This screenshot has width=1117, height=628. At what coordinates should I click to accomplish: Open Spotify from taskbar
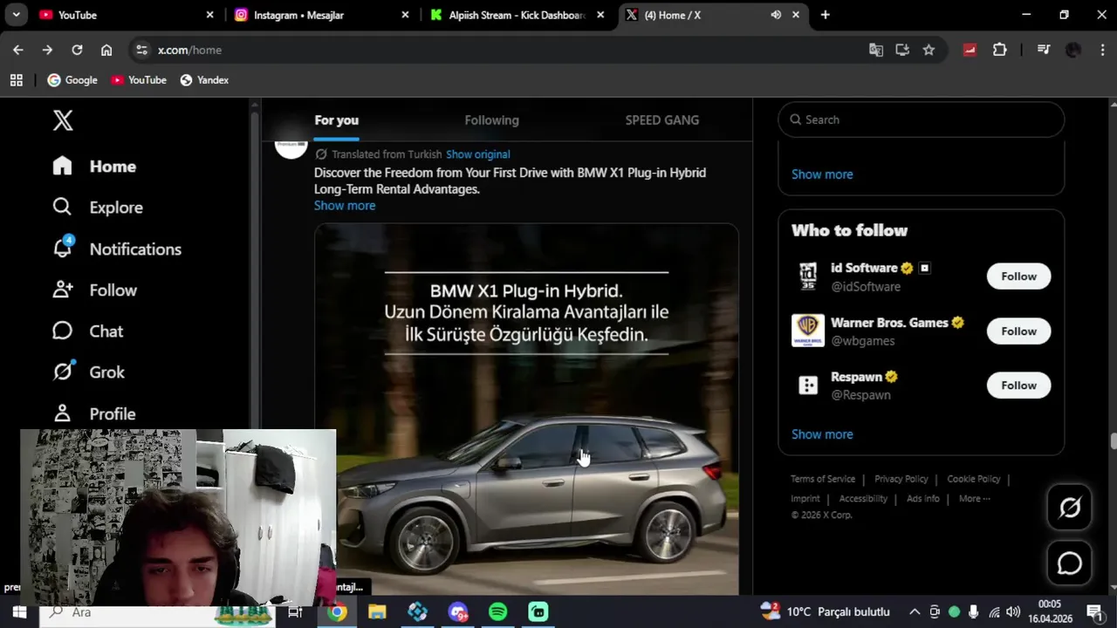coord(498,612)
